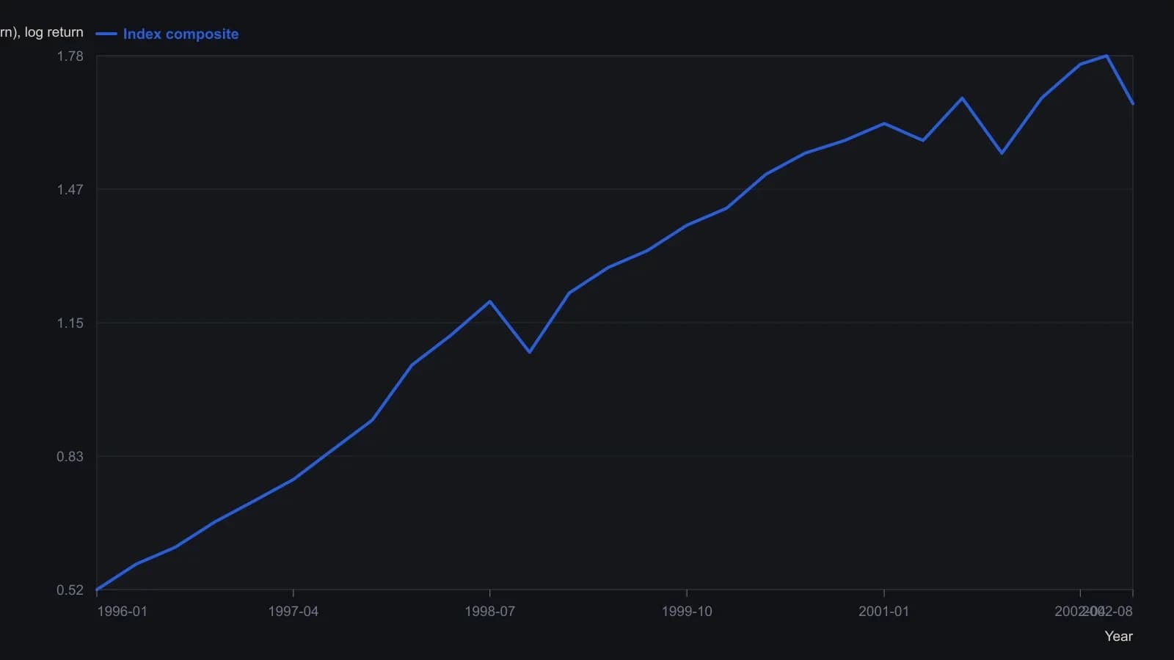Click the line's starting point at 1996-01
Screen dimensions: 1174x660
(97, 590)
